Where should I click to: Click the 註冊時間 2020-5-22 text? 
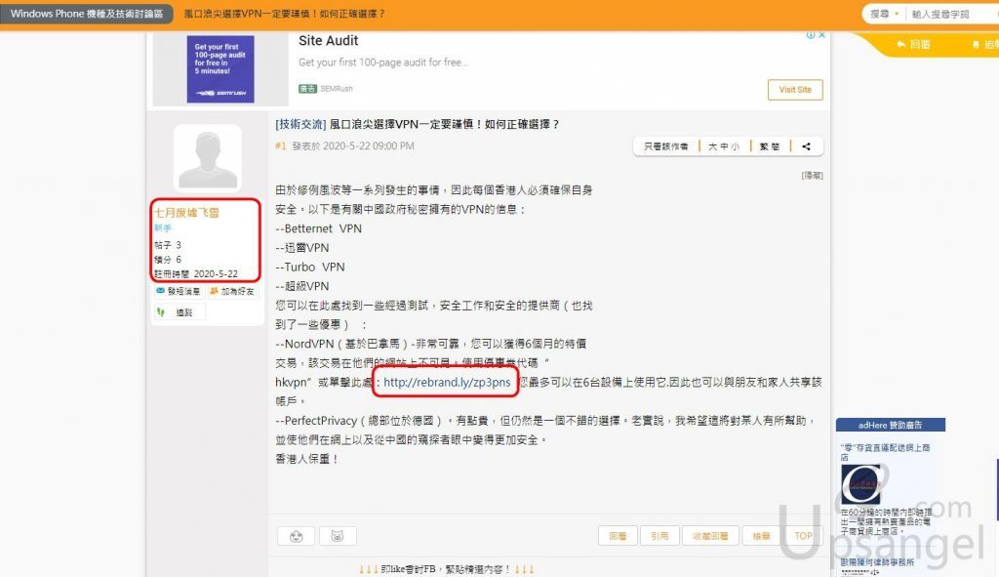click(x=195, y=273)
